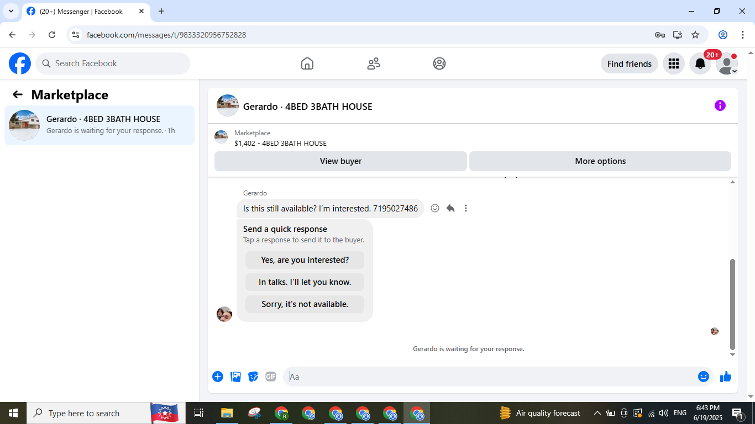Viewport: 755px width, 424px height.
Task: Open the volume control in system tray
Action: [x=664, y=413]
